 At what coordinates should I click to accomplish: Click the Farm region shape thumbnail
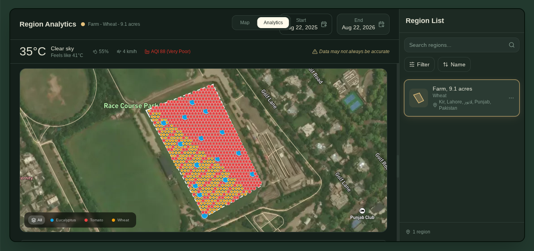coord(419,98)
